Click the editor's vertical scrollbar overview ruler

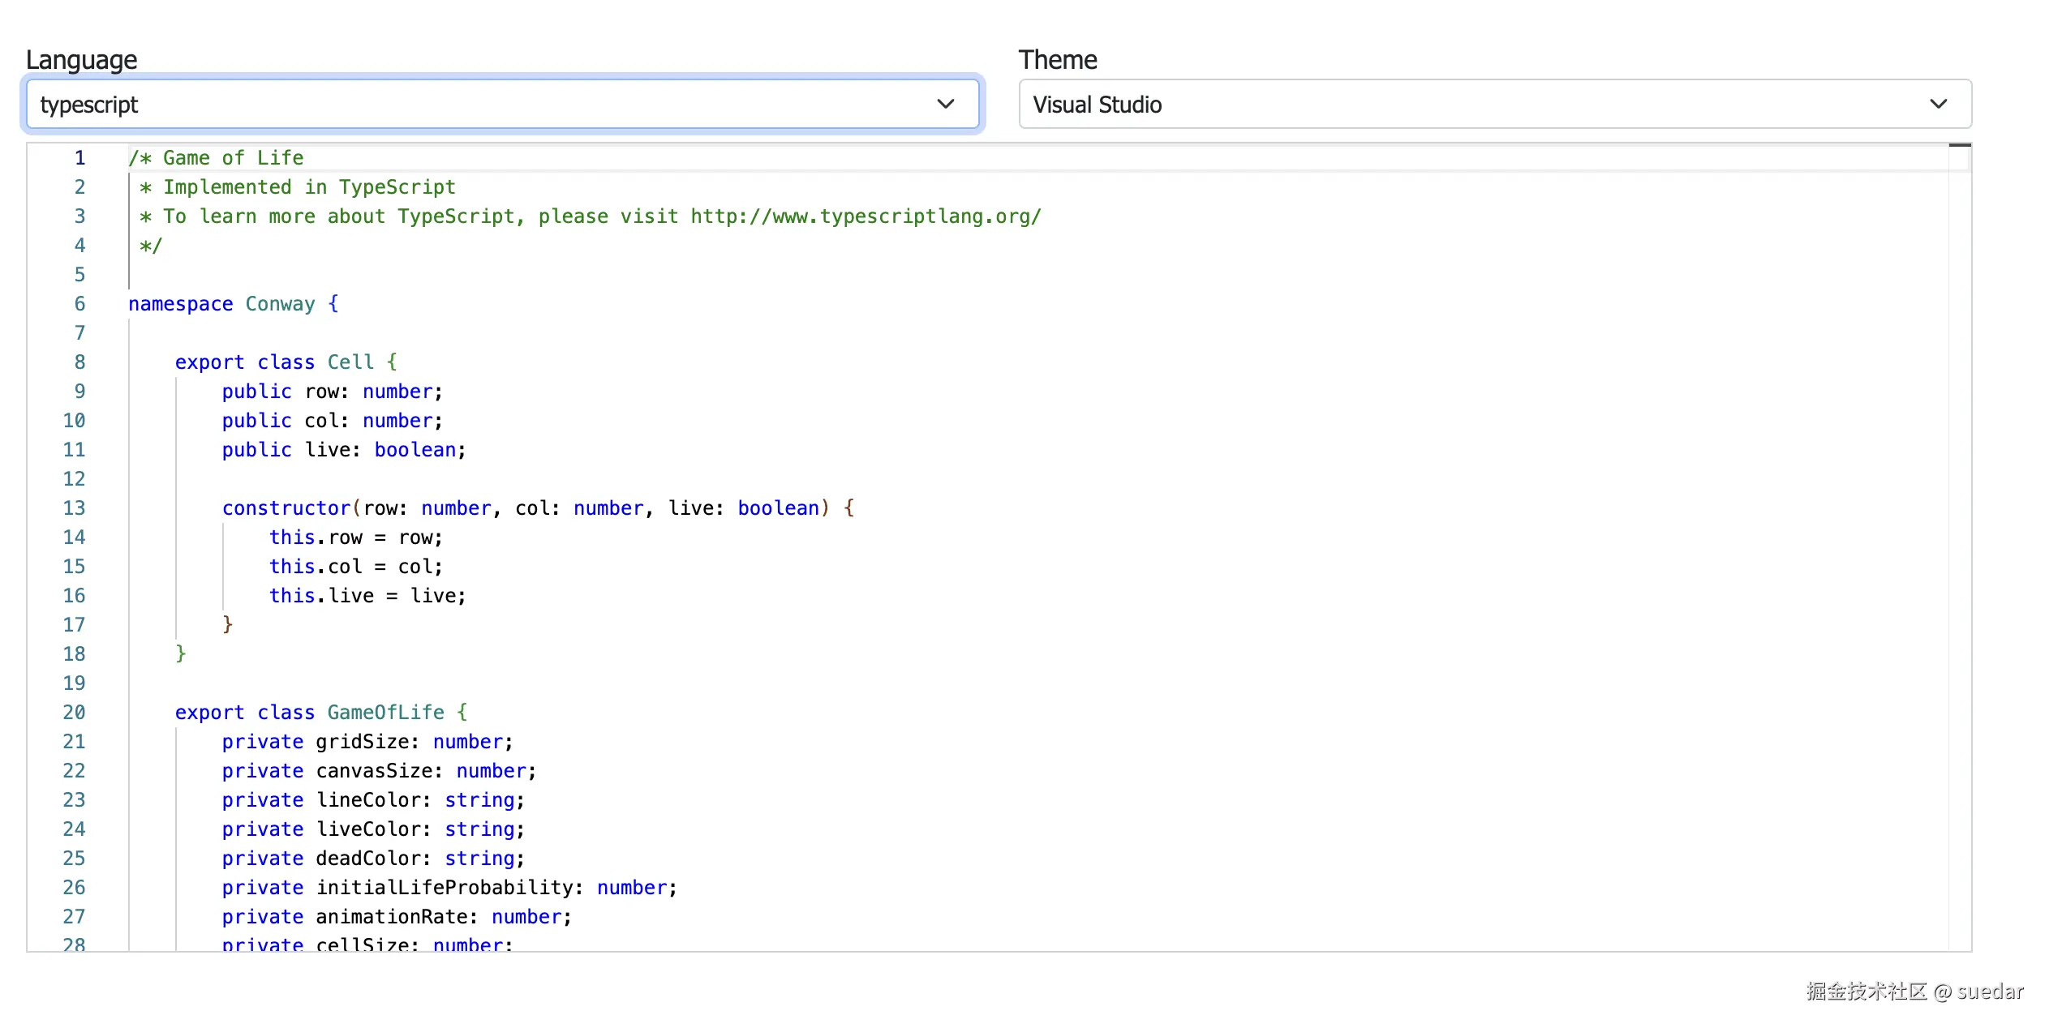(1959, 486)
